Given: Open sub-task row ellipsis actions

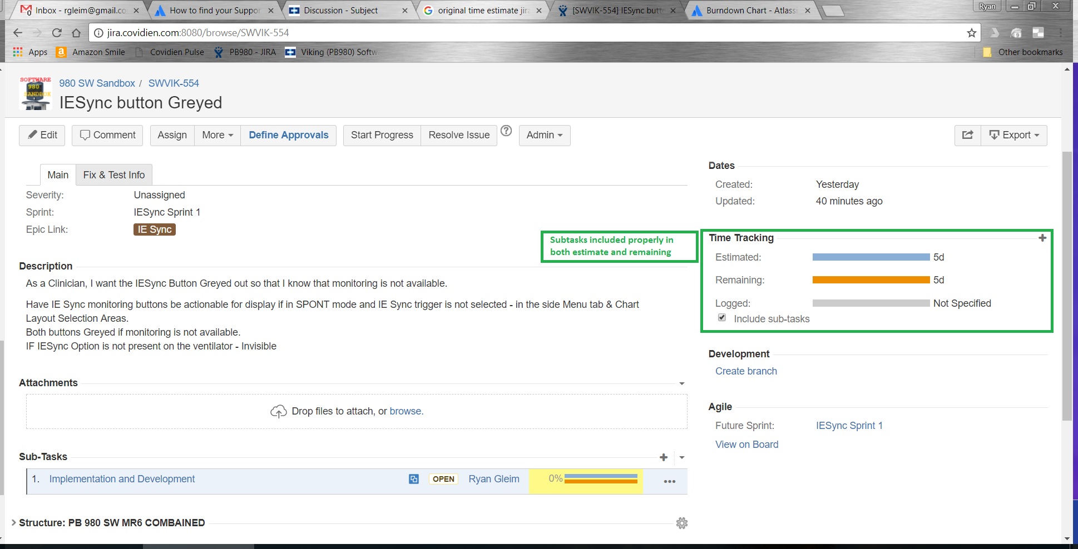Looking at the screenshot, I should coord(670,481).
